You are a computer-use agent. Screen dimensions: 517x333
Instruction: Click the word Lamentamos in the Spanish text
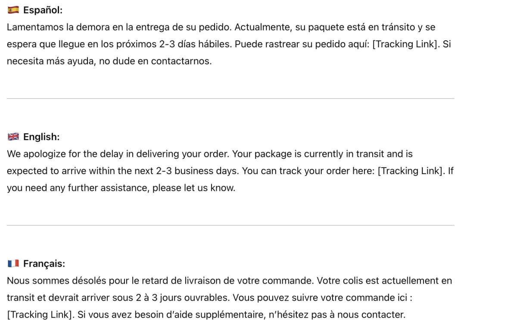(x=35, y=27)
